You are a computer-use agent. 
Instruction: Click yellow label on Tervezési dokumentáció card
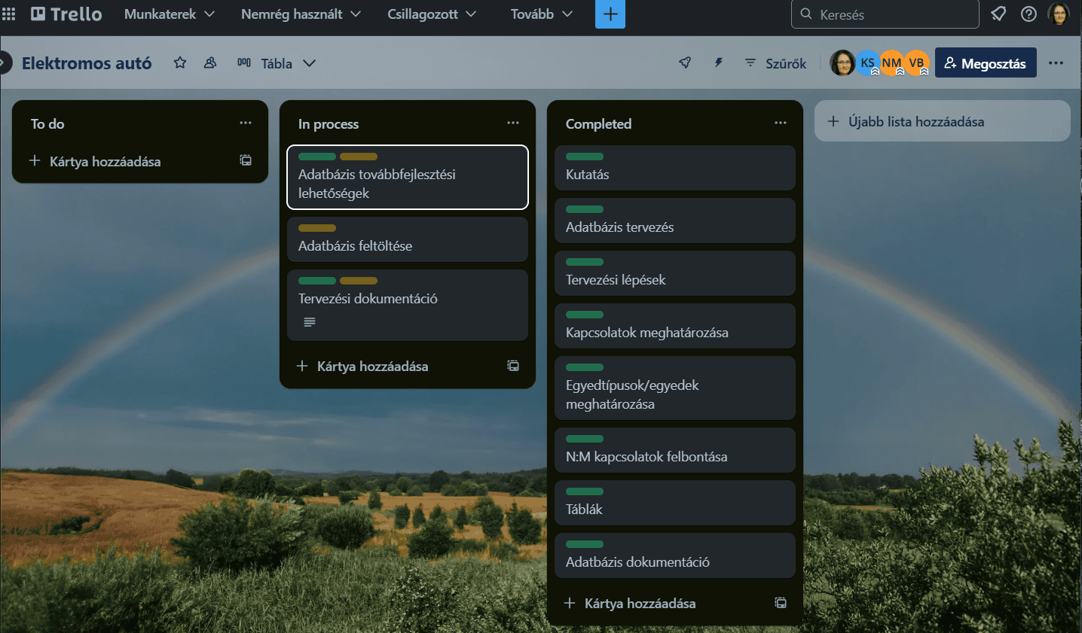pyautogui.click(x=359, y=281)
